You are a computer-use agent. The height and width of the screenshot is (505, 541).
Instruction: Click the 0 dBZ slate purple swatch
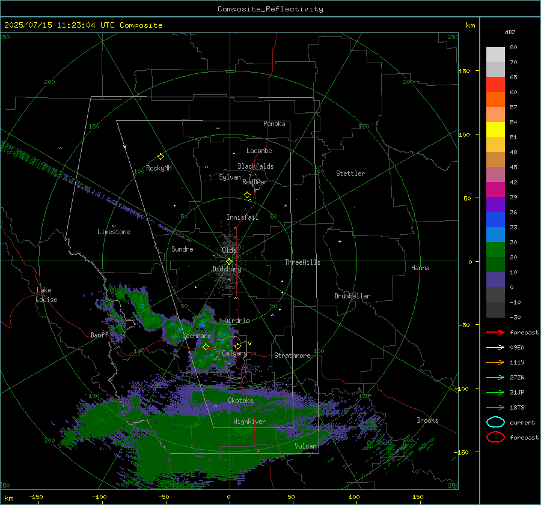[495, 280]
